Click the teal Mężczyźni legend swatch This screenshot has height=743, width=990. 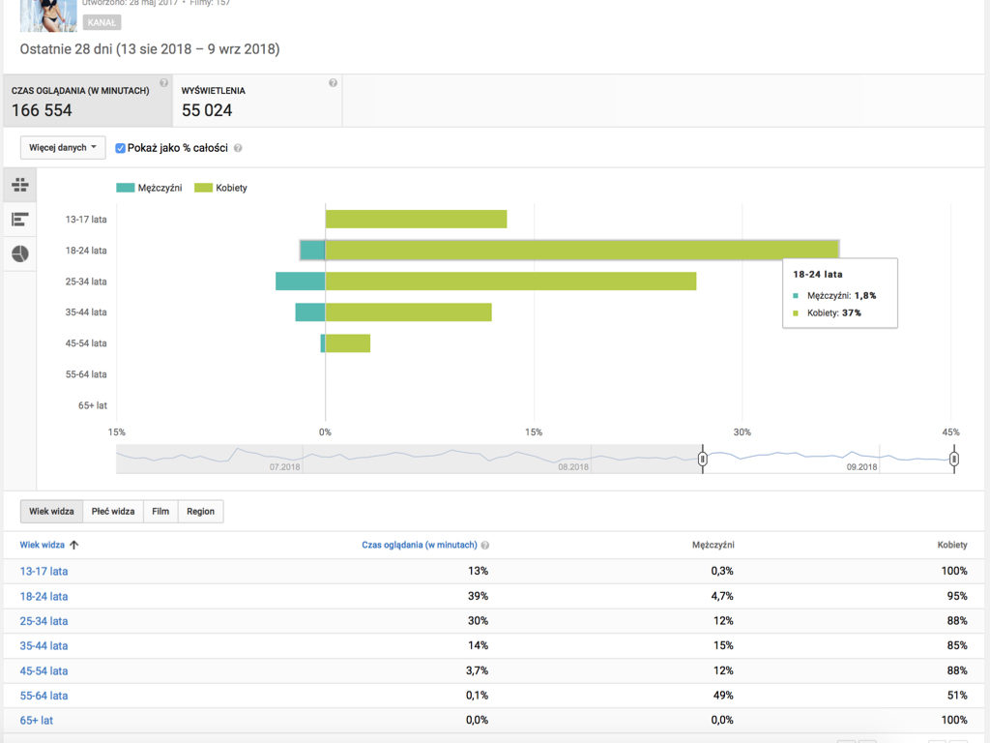coord(125,188)
